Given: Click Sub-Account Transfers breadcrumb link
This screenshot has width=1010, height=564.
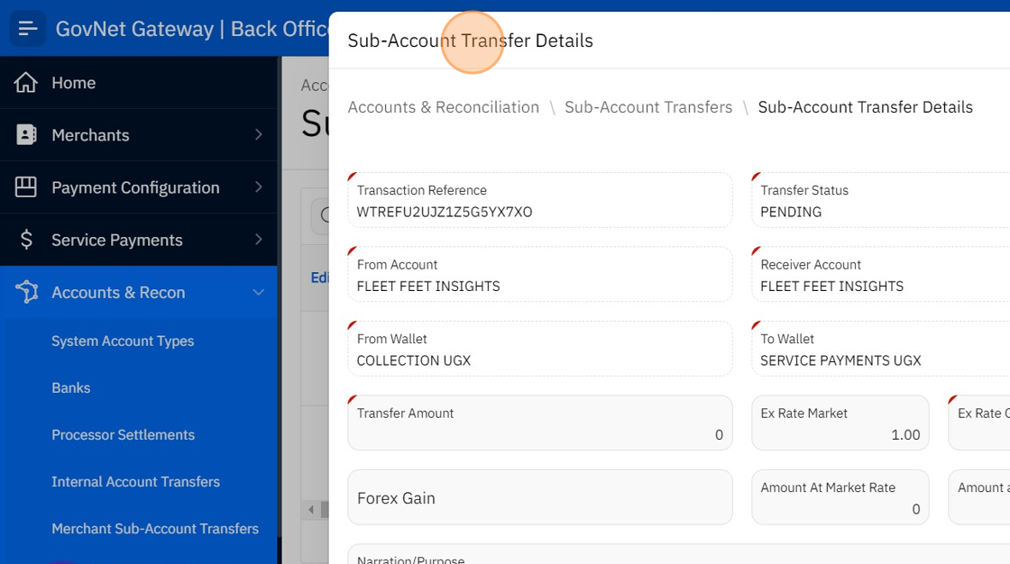Looking at the screenshot, I should click(648, 107).
